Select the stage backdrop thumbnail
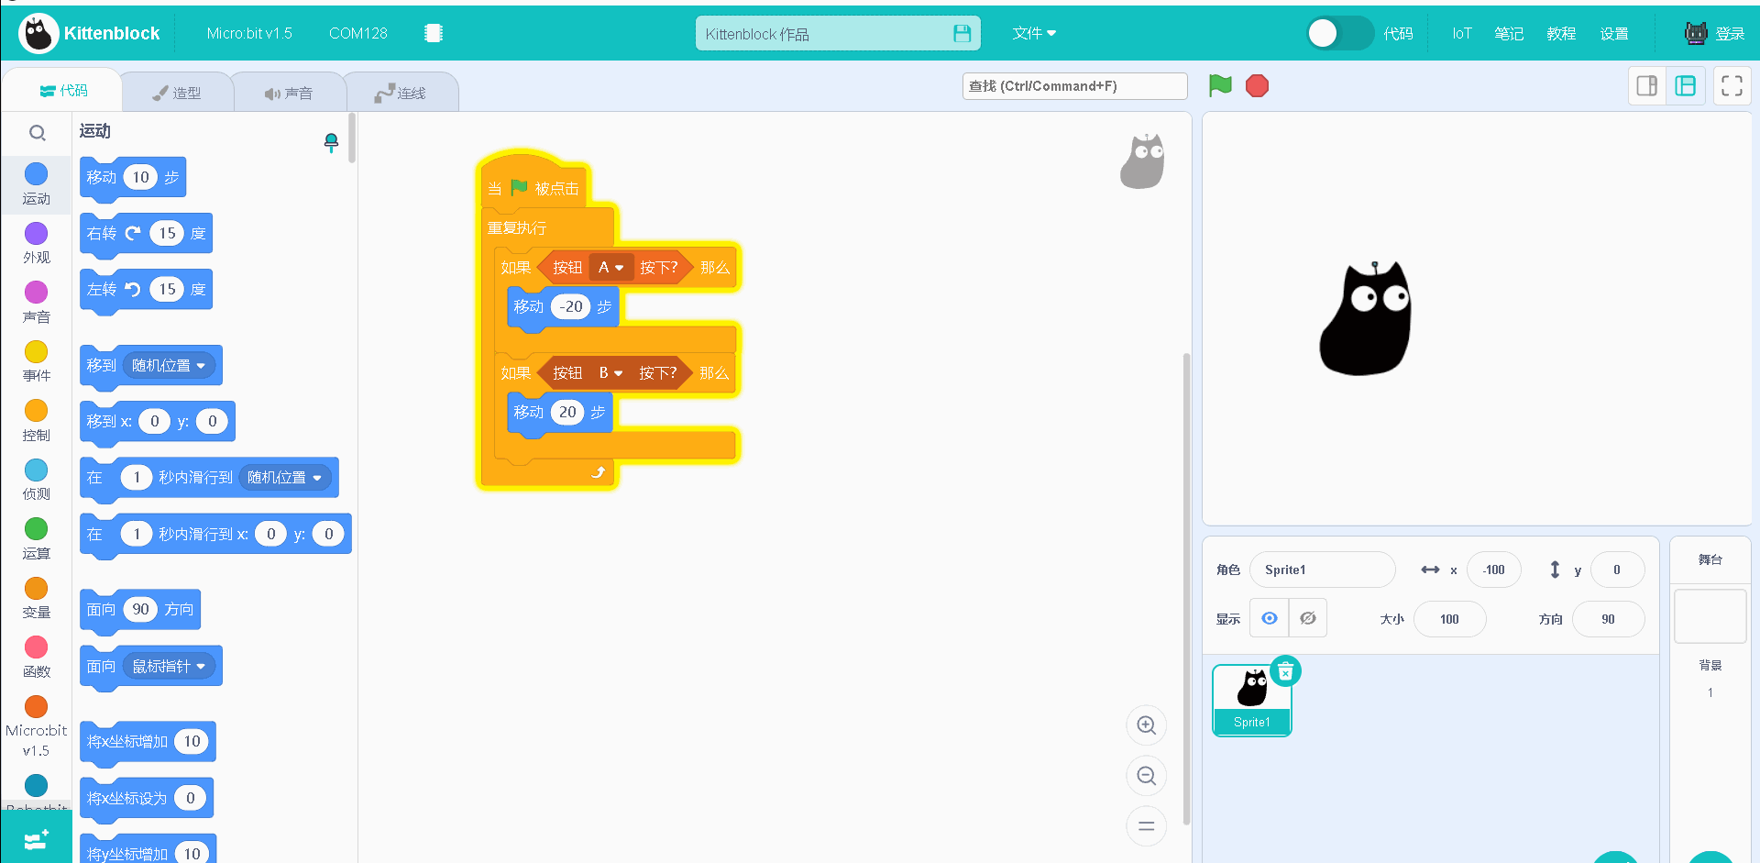1760x863 pixels. click(1710, 616)
